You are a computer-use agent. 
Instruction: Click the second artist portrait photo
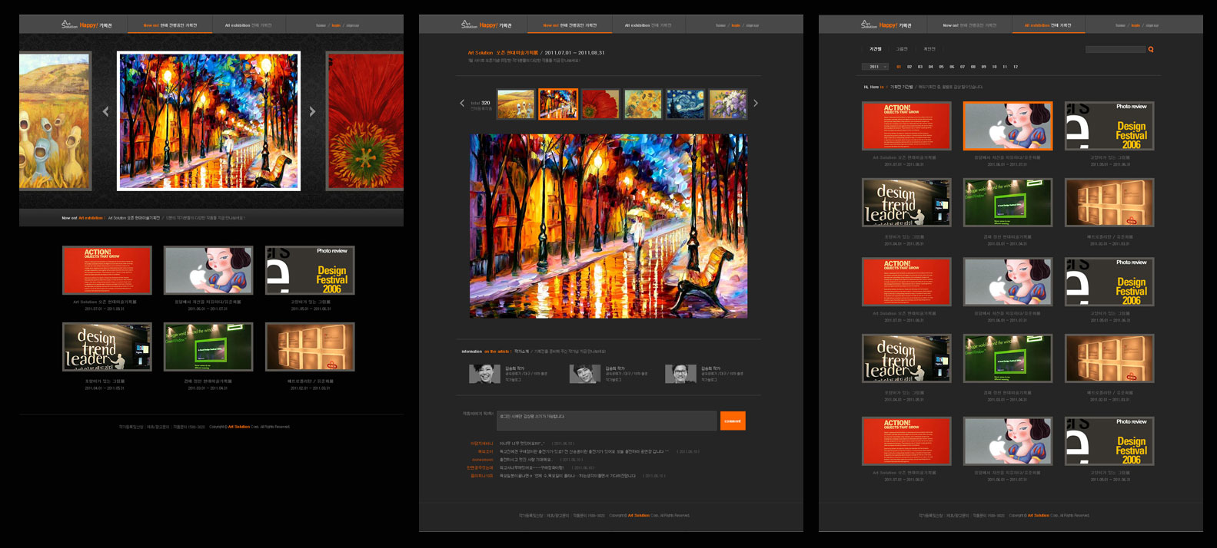click(x=585, y=374)
